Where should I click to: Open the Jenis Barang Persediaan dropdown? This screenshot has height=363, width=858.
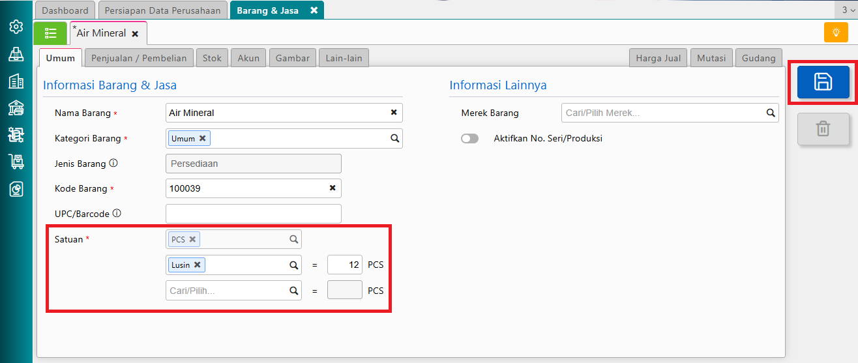pyautogui.click(x=254, y=164)
